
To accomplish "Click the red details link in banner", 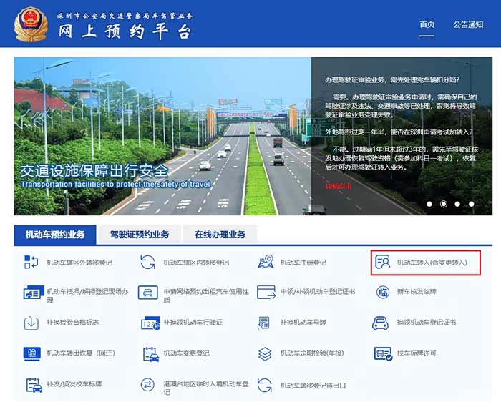I will click(x=338, y=186).
